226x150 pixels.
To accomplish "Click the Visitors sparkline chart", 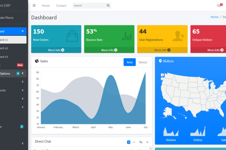I will [x=171, y=132].
